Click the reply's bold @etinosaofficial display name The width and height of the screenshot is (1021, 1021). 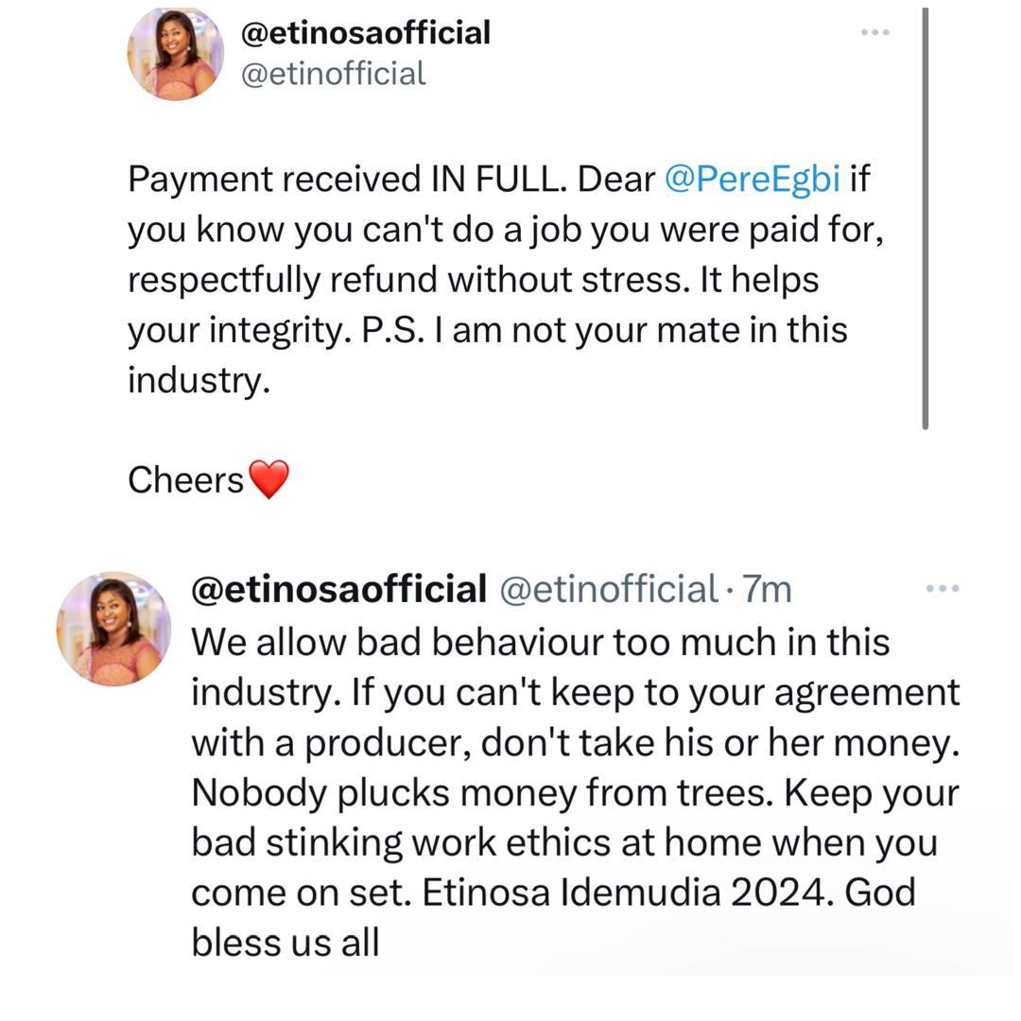338,589
